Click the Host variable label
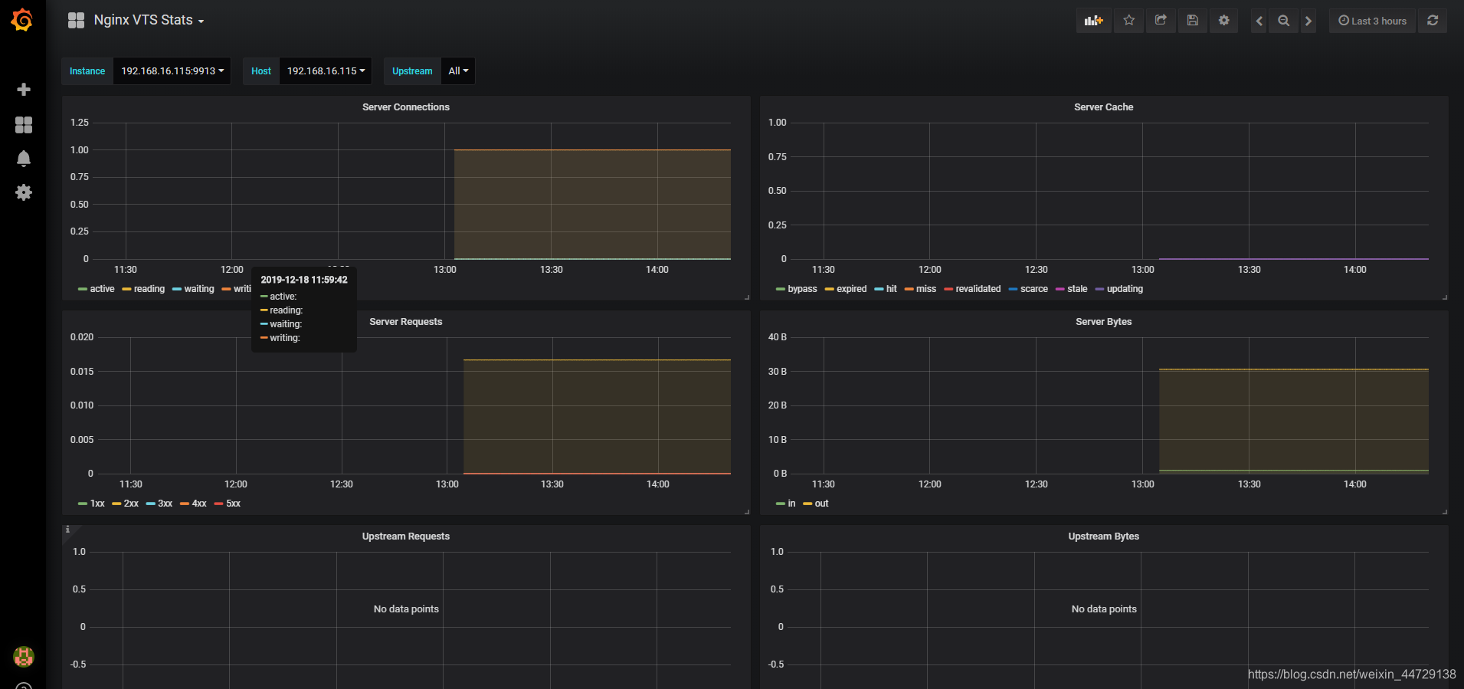The width and height of the screenshot is (1464, 689). [x=261, y=71]
